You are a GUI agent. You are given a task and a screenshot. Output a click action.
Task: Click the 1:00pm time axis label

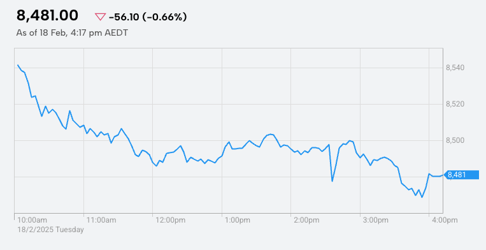tap(237, 220)
